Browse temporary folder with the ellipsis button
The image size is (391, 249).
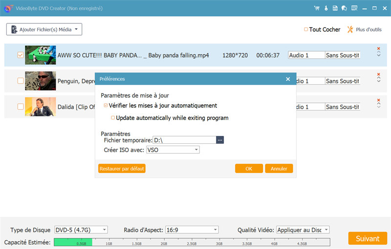click(x=220, y=140)
